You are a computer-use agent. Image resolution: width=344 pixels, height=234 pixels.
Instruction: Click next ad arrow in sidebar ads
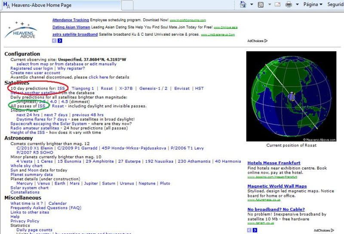tap(255, 230)
